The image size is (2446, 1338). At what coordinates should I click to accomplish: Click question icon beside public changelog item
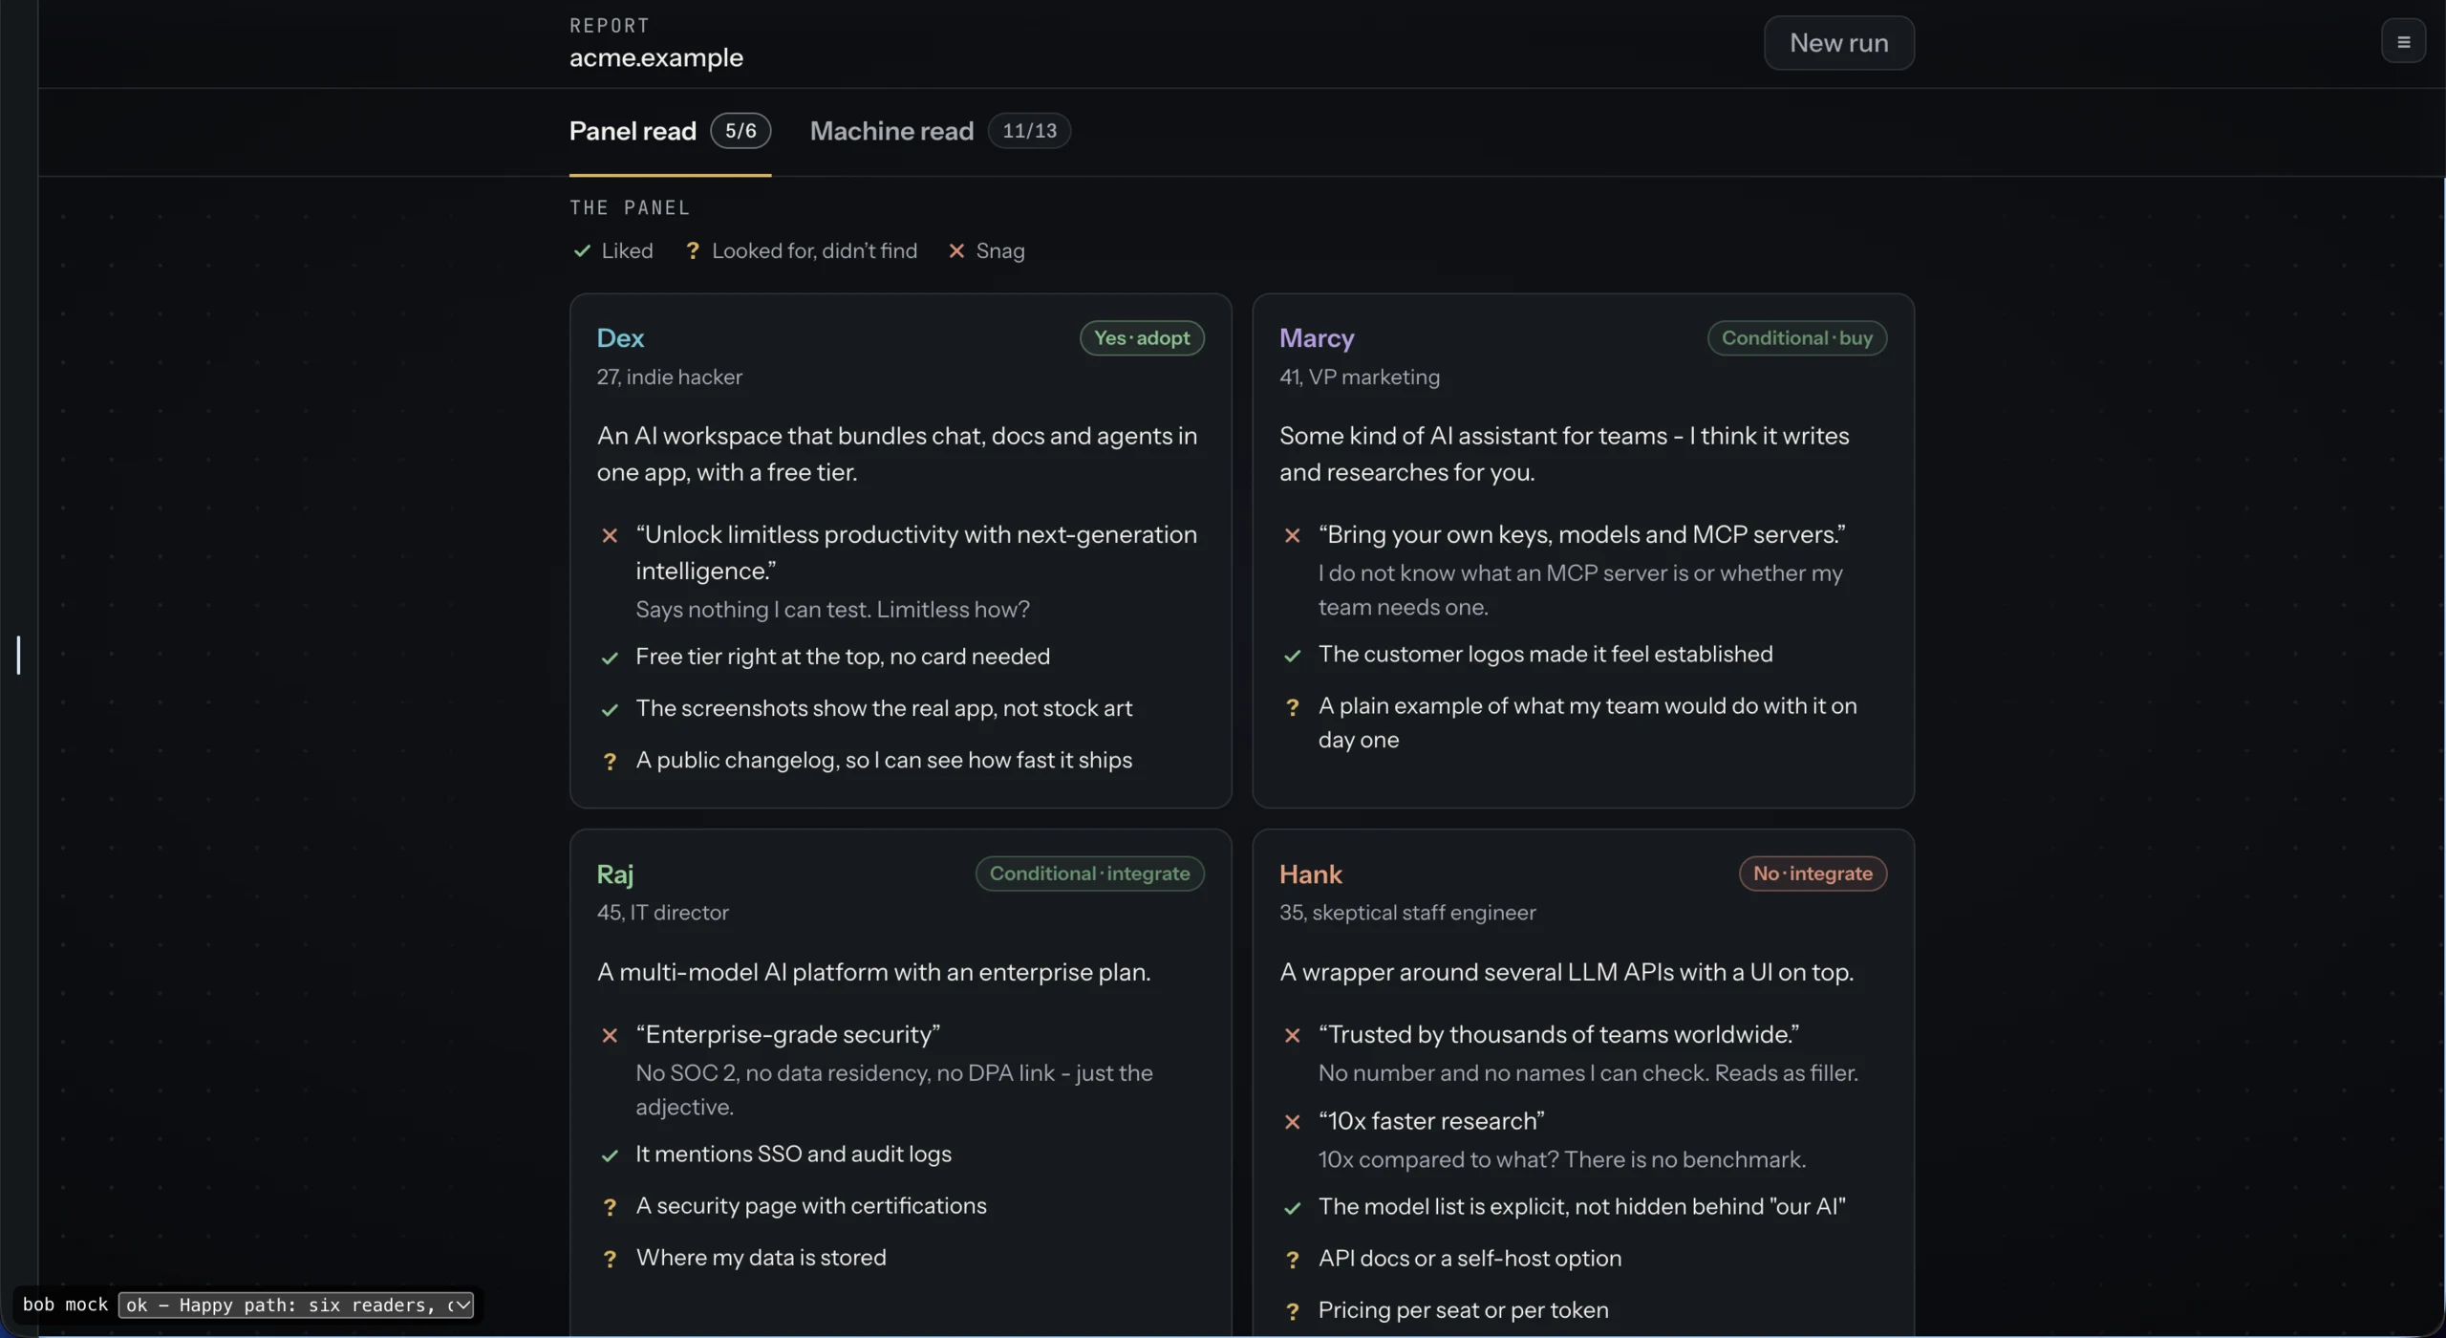click(610, 762)
